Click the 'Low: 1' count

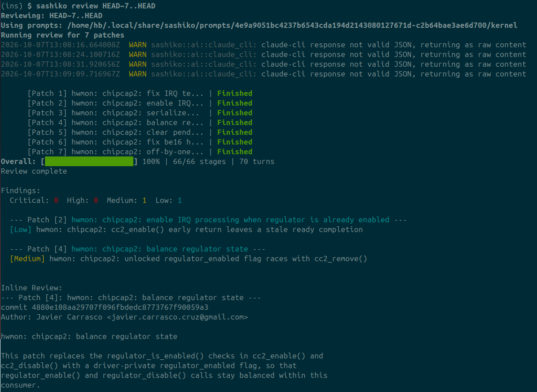coord(169,200)
